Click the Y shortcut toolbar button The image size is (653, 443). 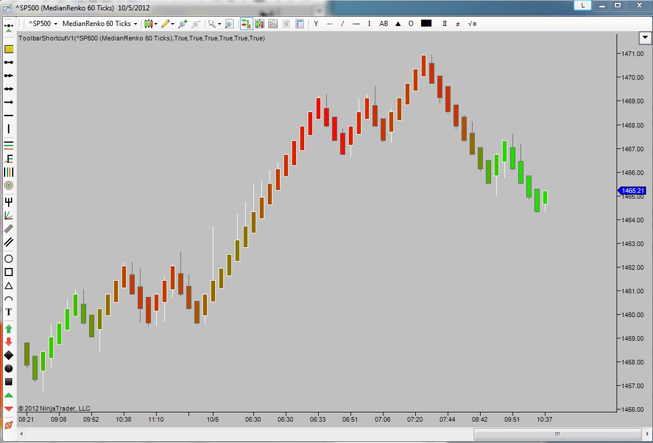tap(316, 24)
